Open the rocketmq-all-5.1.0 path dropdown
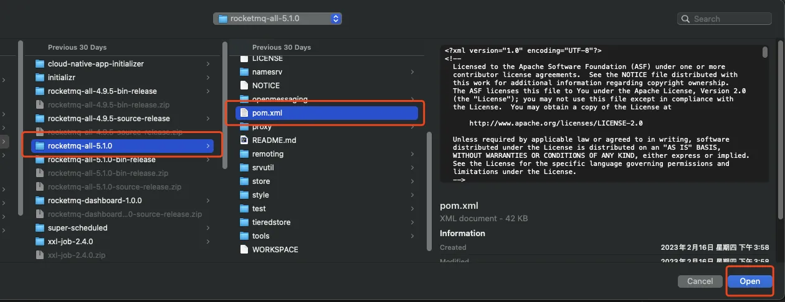 (277, 19)
